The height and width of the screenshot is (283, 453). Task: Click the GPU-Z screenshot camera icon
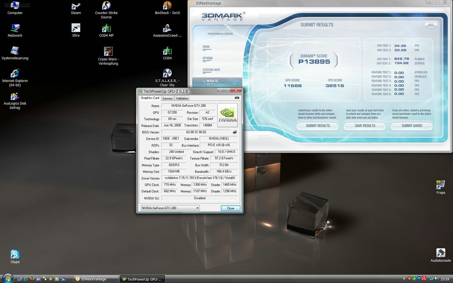[x=237, y=98]
